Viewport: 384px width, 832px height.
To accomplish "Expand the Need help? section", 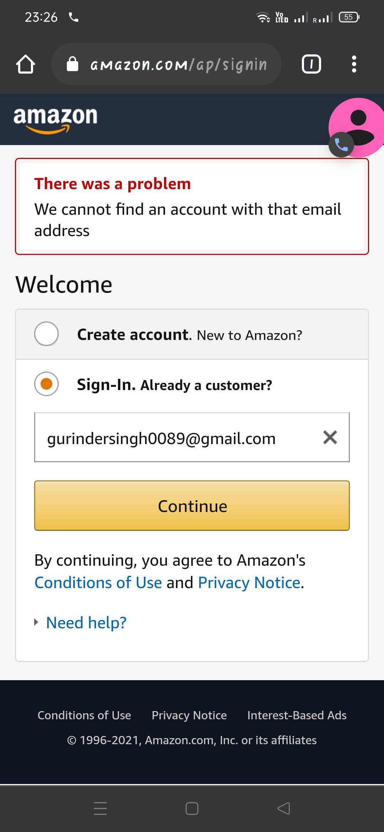I will coord(86,623).
